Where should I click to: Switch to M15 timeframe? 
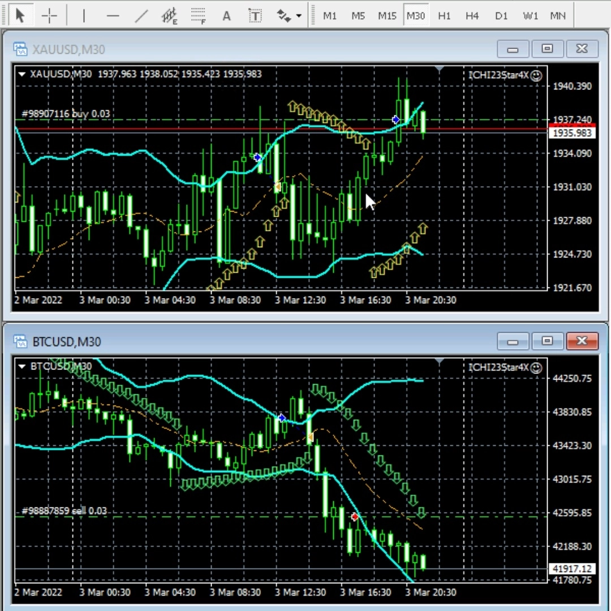point(387,16)
